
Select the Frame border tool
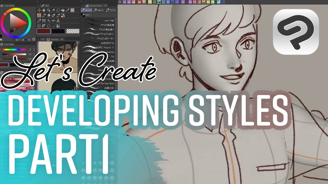[39, 26]
